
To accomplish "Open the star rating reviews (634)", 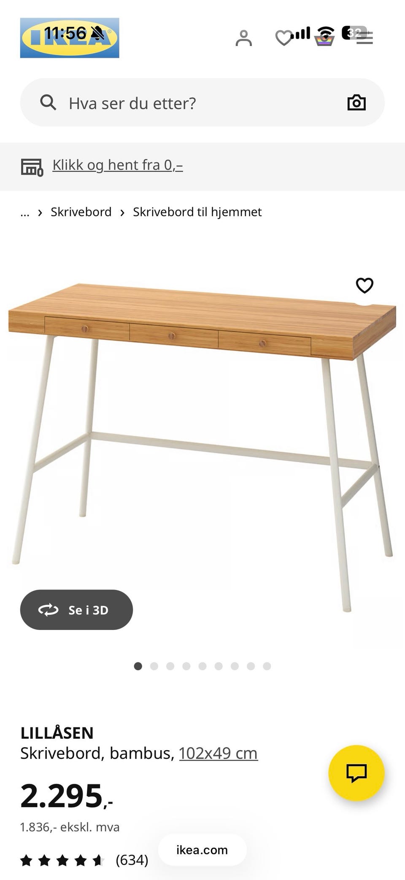I will point(84,860).
